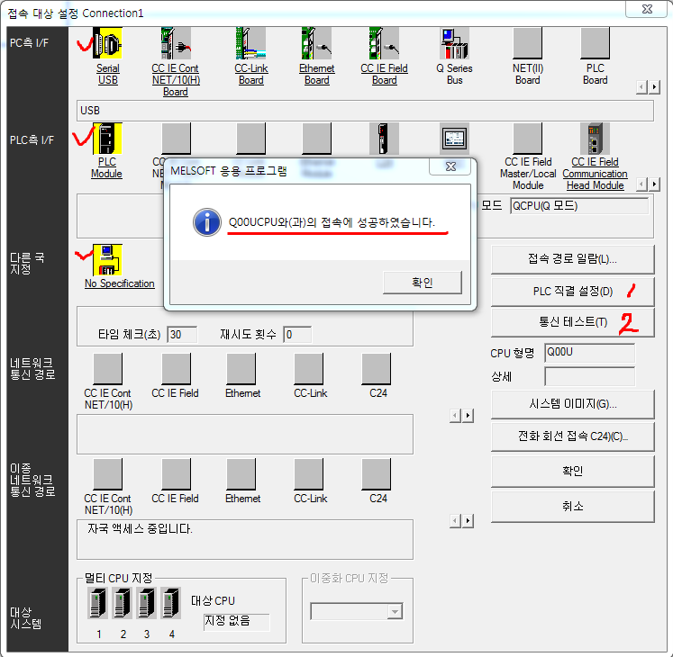Open 시스템 이미지(G) button
Image resolution: width=673 pixels, height=657 pixels.
[x=573, y=404]
